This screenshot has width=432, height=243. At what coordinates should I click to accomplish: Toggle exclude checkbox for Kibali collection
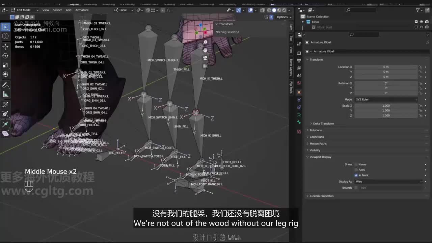tap(416, 22)
